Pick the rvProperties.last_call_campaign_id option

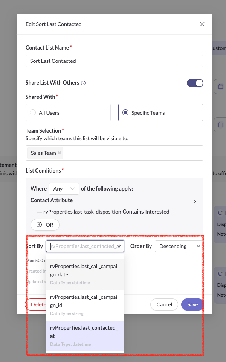[x=84, y=301]
